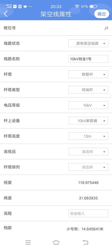Select a 杆塔高度 value from 13m dropdown
This screenshot has height=249, width=112.
(88, 136)
